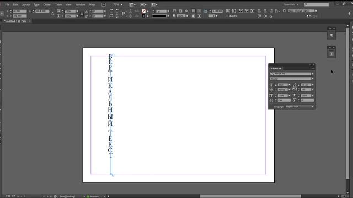Viewport: 353px width, 198px height.
Task: Open the leading dropdown in Character panel
Action: 313,85
